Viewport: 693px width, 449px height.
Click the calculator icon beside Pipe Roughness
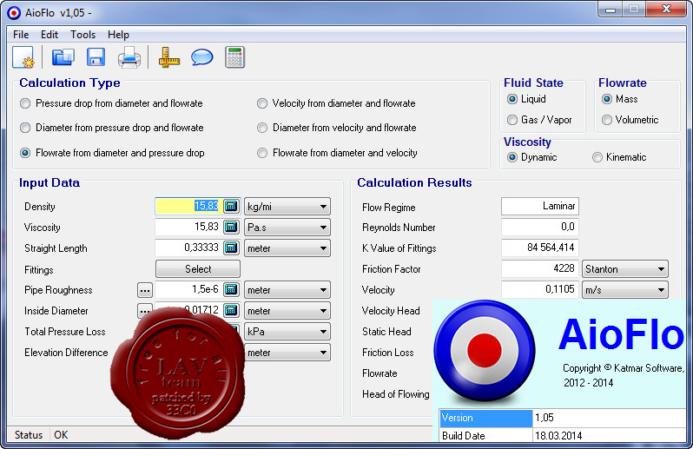pos(231,289)
